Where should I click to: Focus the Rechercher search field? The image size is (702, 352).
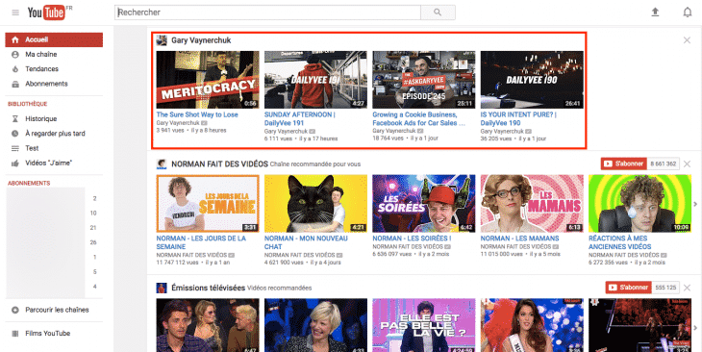pos(267,13)
